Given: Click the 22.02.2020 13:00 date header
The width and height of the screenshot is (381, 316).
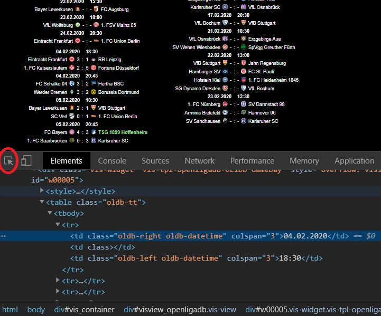Looking at the screenshot, I should pyautogui.click(x=228, y=55).
